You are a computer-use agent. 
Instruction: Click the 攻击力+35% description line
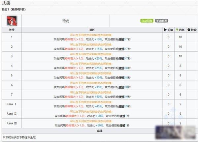(92, 87)
